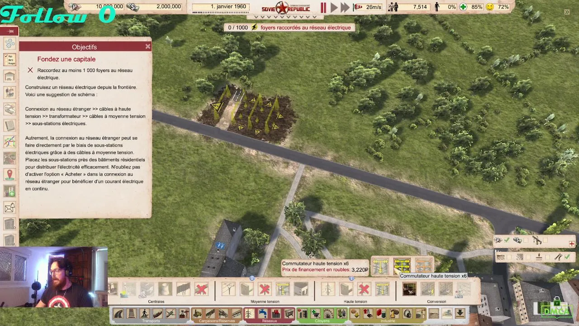Toggle the crane own-construction checkbox

click(x=545, y=240)
